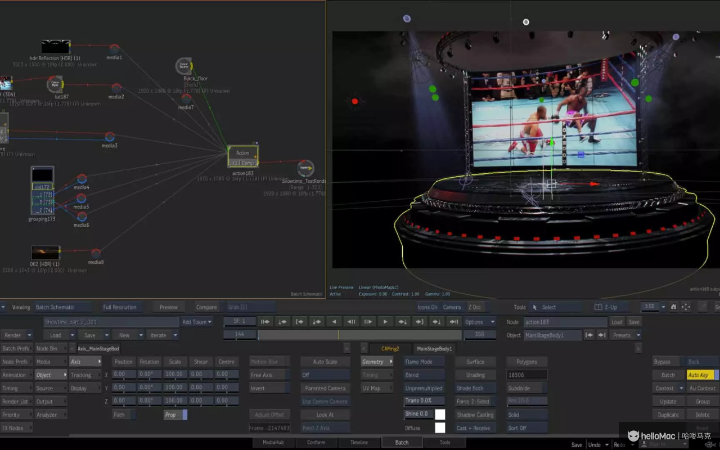This screenshot has width=720, height=450.
Task: Toggle the Invert button
Action: (269, 388)
